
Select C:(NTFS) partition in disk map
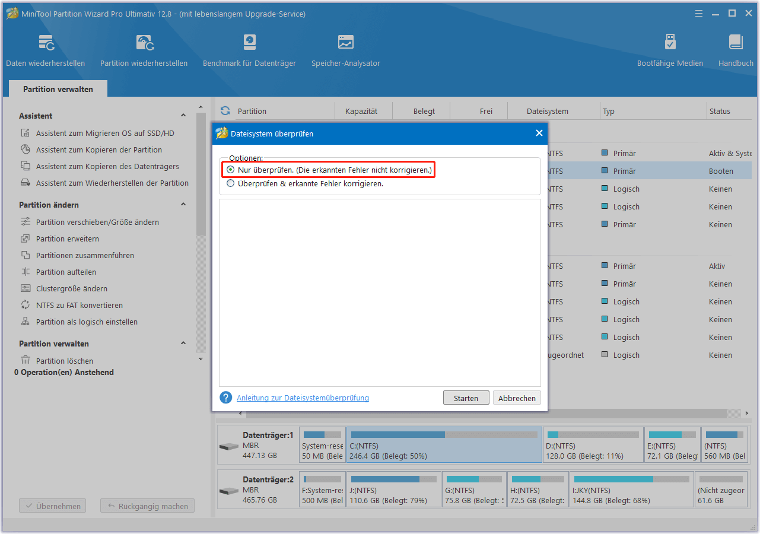tap(444, 445)
